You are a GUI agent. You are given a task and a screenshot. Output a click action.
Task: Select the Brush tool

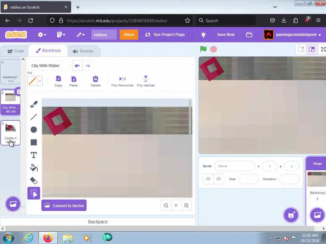click(34, 104)
